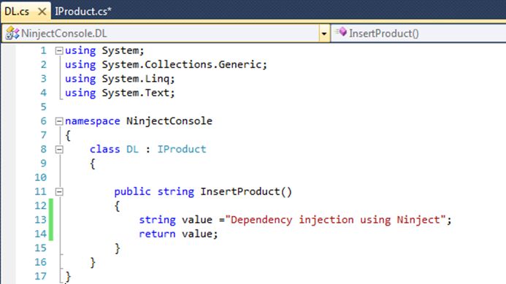Click the InsertProduct() method icon

[341, 32]
